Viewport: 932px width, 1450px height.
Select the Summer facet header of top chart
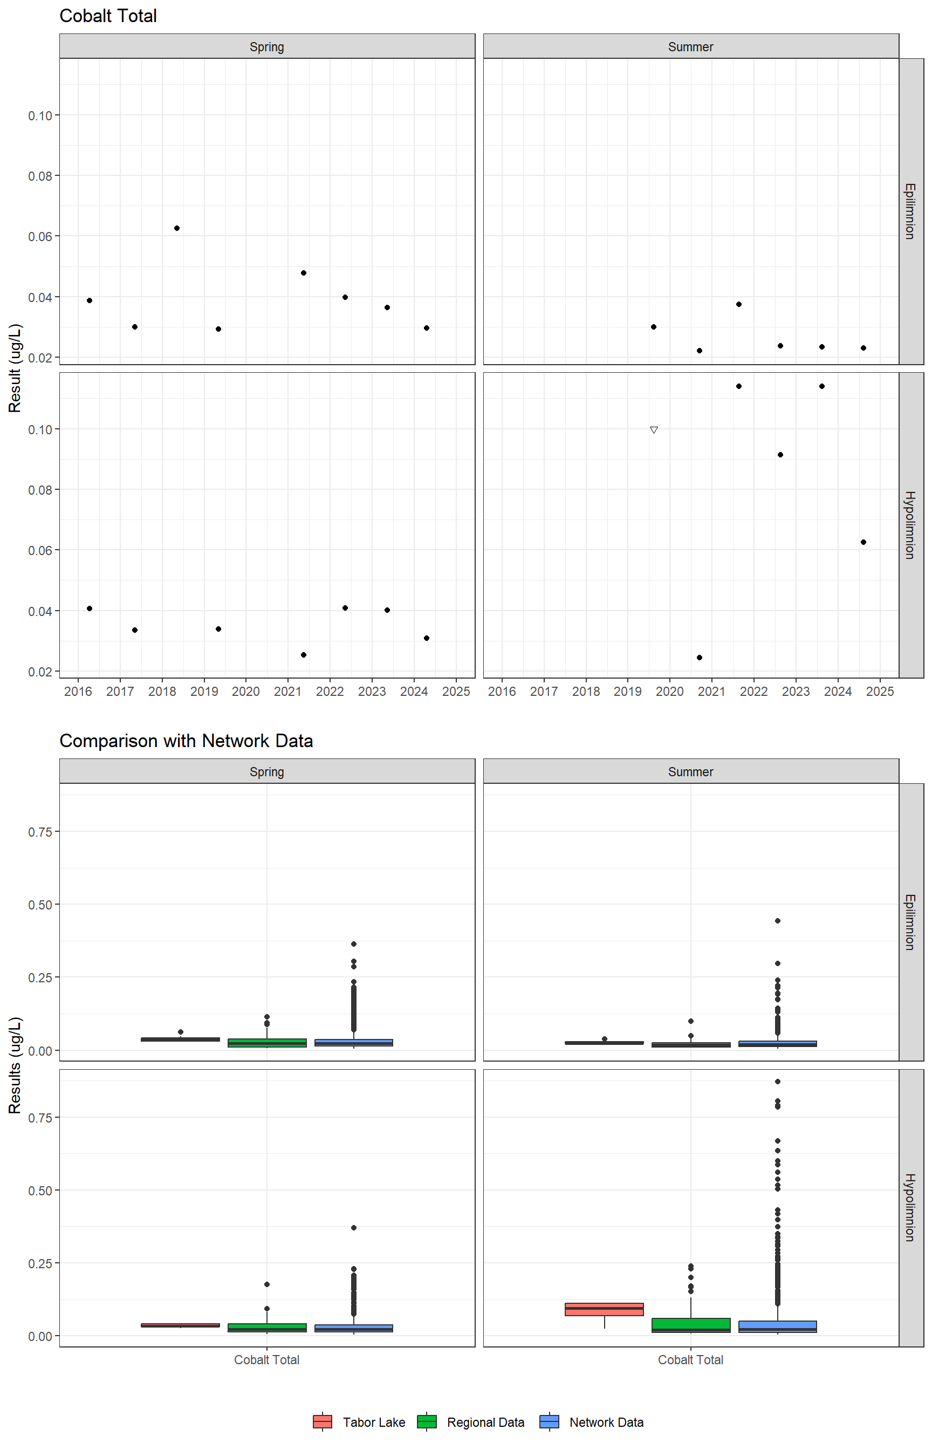[x=690, y=46]
